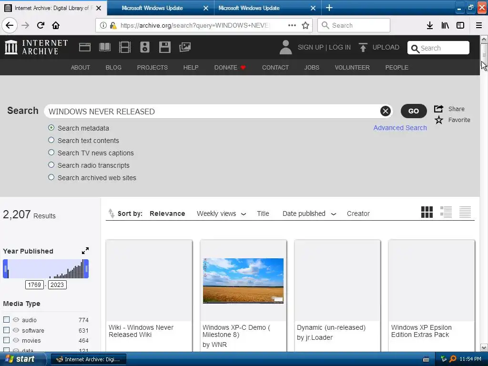Click the Internet Archive taskbar button
Screen dimensions: 488x366
pyautogui.click(x=88, y=359)
